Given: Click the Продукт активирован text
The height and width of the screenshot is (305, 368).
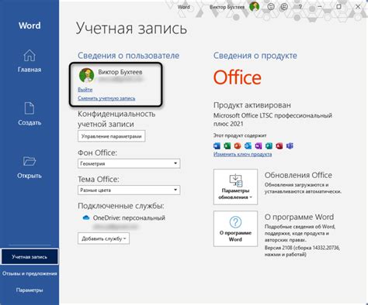Looking at the screenshot, I should coord(252,105).
